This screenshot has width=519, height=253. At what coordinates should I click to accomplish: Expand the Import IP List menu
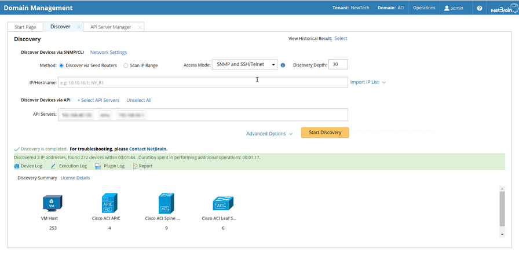[x=368, y=82]
